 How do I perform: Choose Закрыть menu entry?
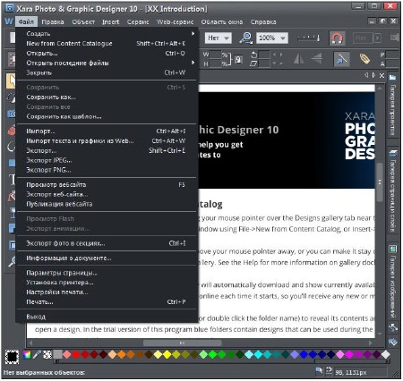pos(106,72)
